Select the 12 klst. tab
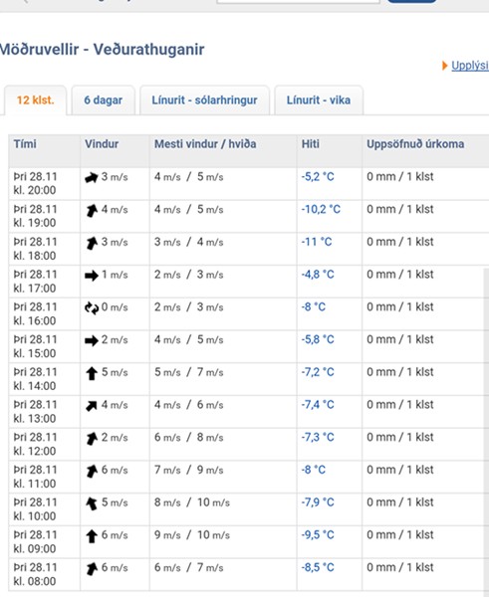Screen dimensions: 489x597 tap(36, 100)
